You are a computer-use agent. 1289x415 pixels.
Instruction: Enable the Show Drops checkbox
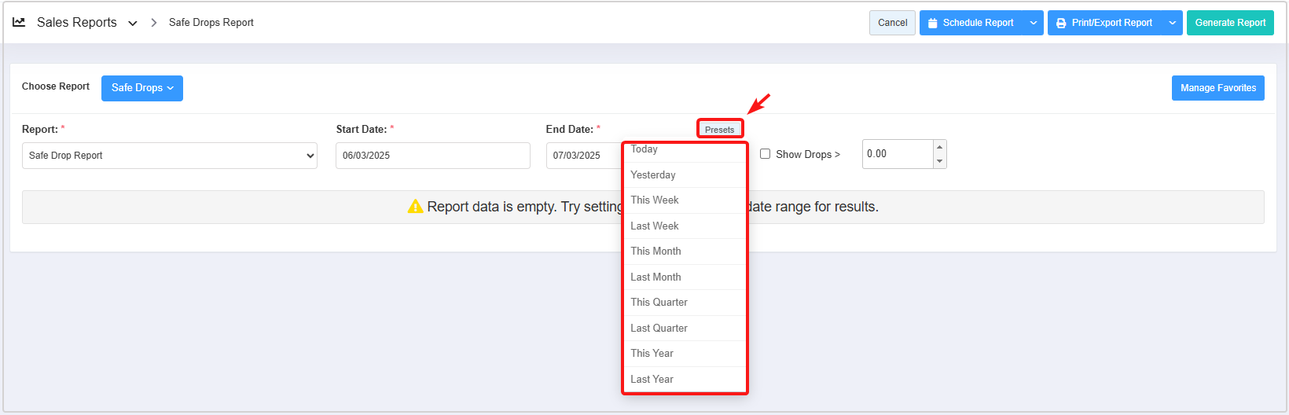pos(765,154)
